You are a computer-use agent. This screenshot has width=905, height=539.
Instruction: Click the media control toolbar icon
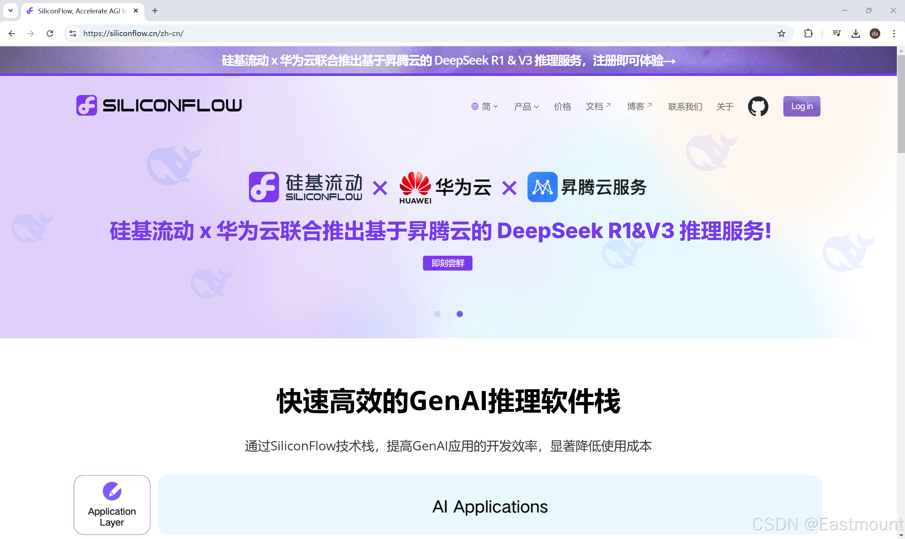836,34
